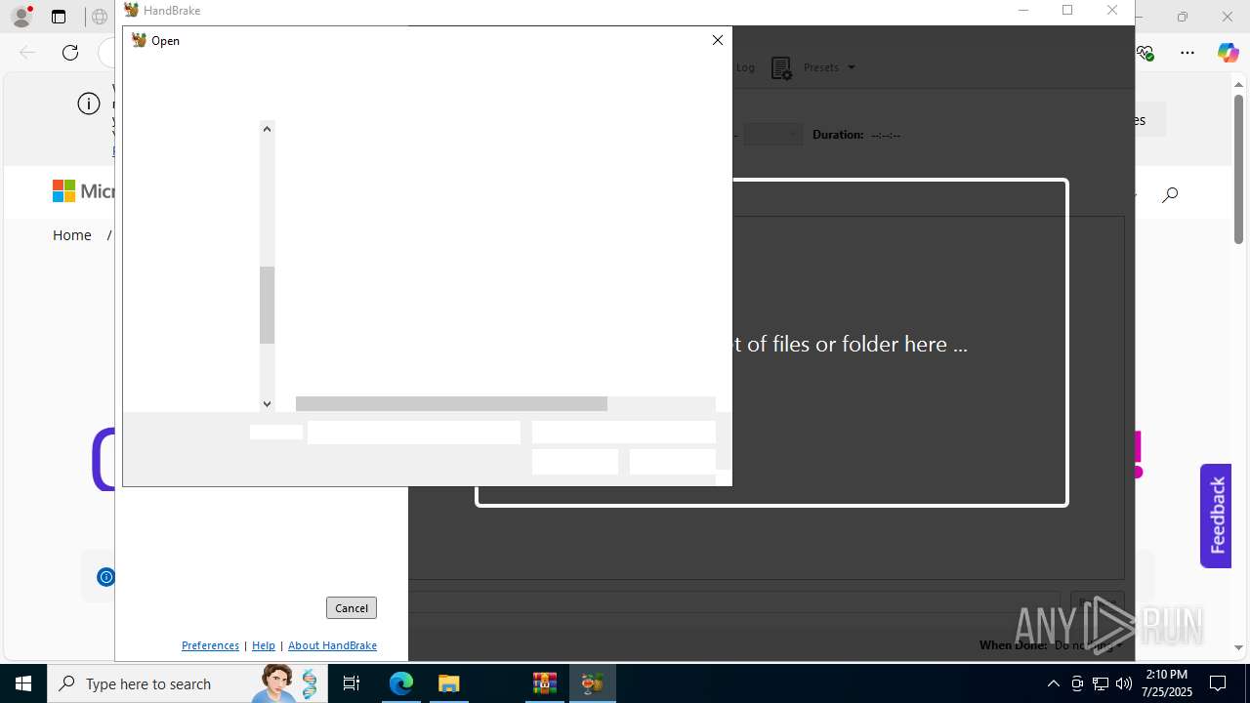Restore down the Edge window
The image size is (1250, 703).
pos(1183,17)
